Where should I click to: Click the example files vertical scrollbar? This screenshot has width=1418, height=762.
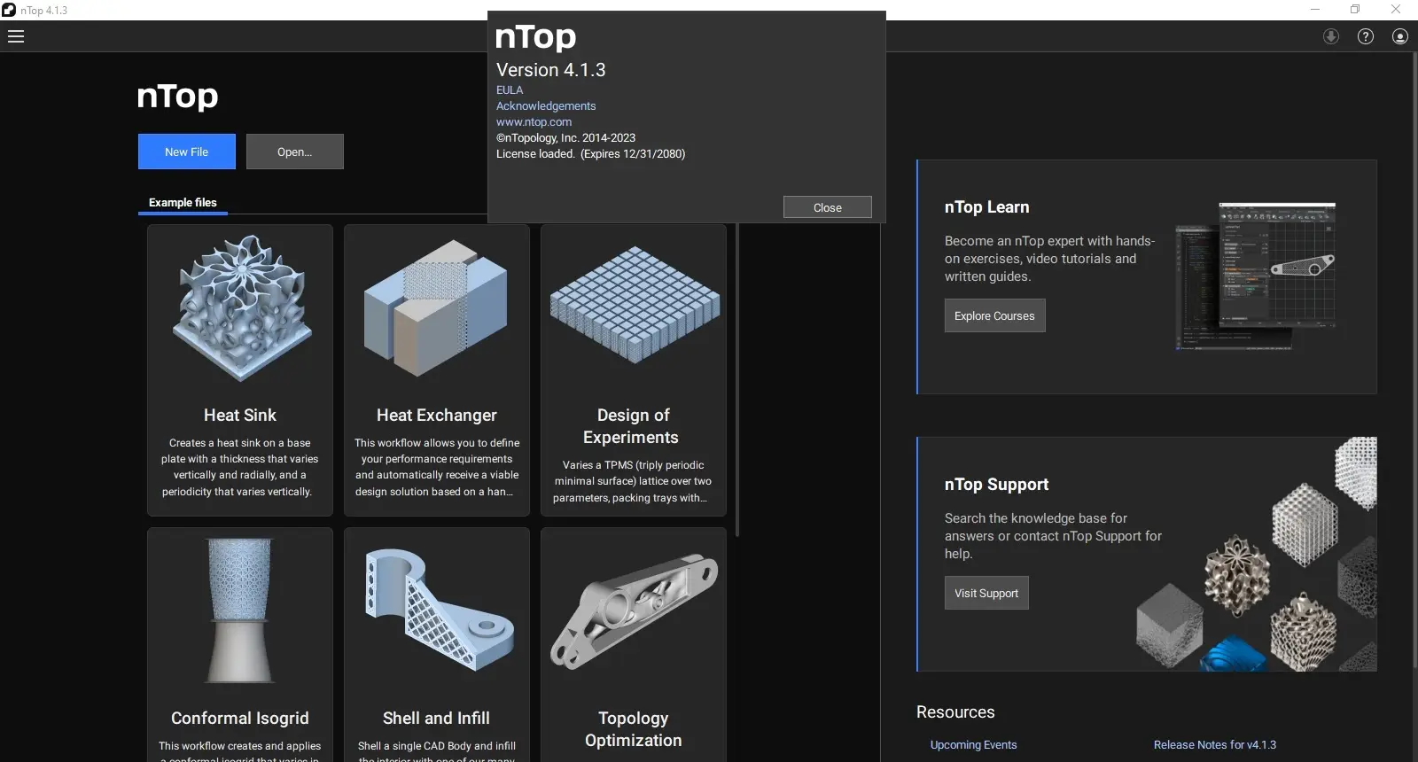tap(737, 379)
